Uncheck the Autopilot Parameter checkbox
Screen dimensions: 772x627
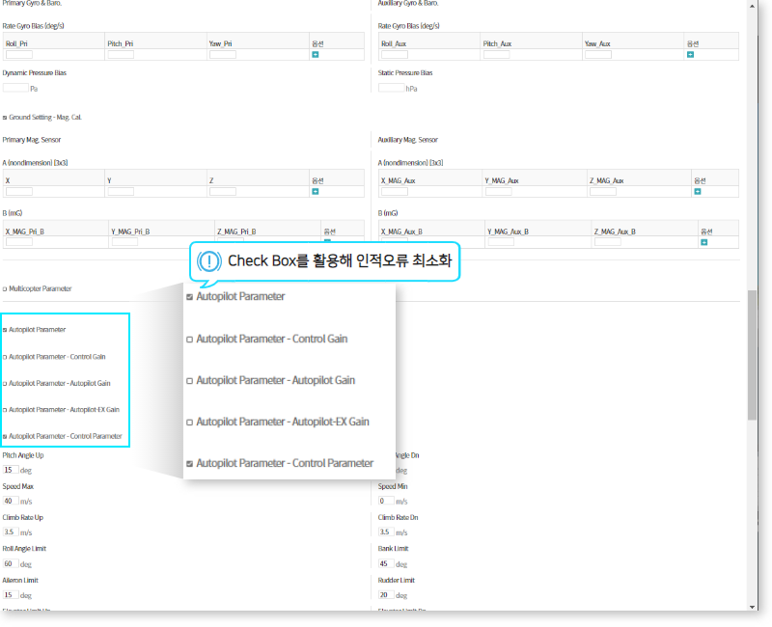point(5,330)
